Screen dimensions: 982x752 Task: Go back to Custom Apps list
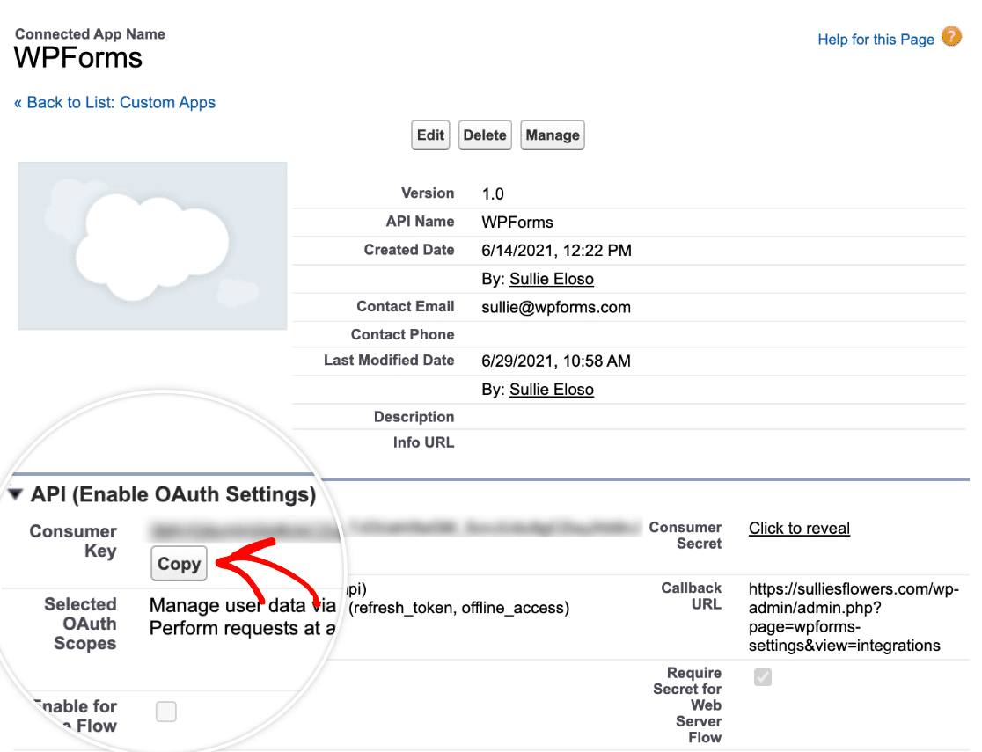tap(114, 102)
